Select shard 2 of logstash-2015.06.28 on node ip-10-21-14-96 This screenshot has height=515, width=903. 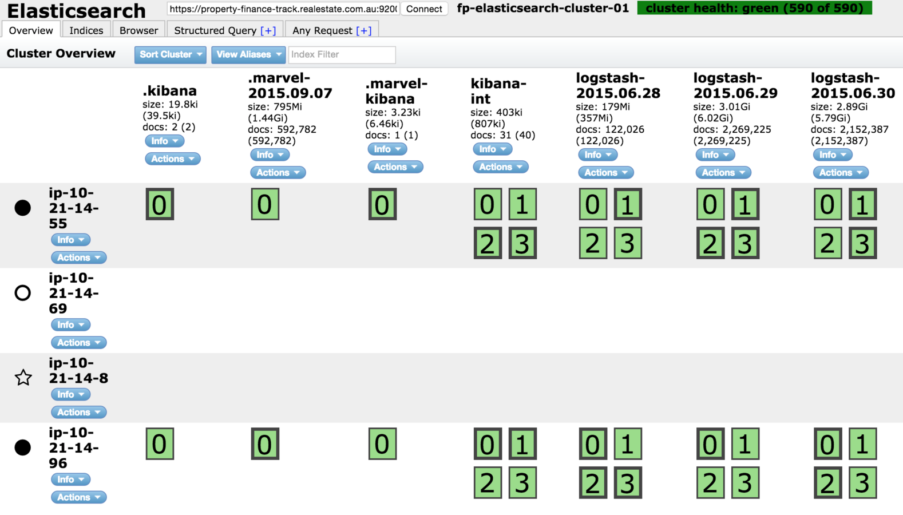pos(593,483)
